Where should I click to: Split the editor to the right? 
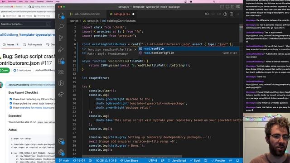[x=232, y=14]
